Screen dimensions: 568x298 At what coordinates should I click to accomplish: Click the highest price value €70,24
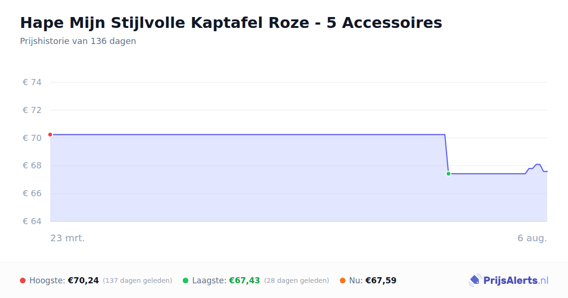[x=83, y=280]
